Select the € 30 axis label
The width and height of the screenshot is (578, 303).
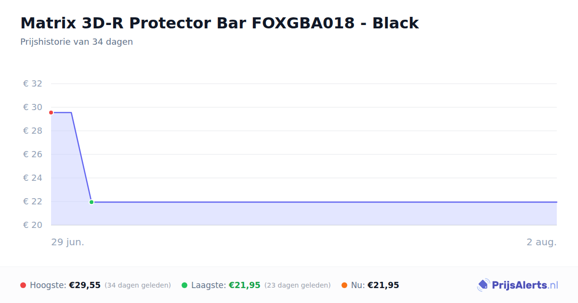(x=33, y=107)
